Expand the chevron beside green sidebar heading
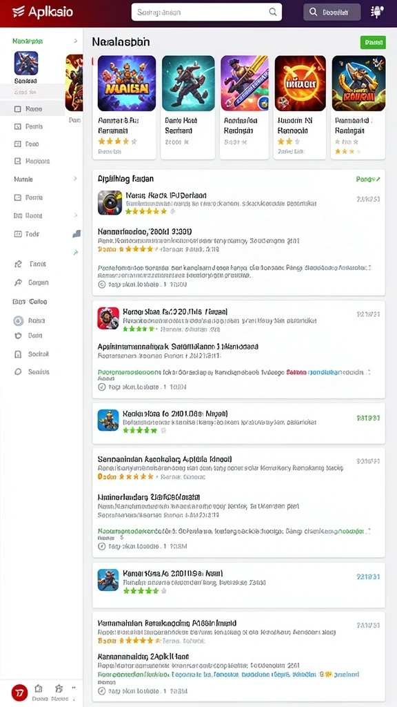The height and width of the screenshot is (707, 397). (x=75, y=41)
